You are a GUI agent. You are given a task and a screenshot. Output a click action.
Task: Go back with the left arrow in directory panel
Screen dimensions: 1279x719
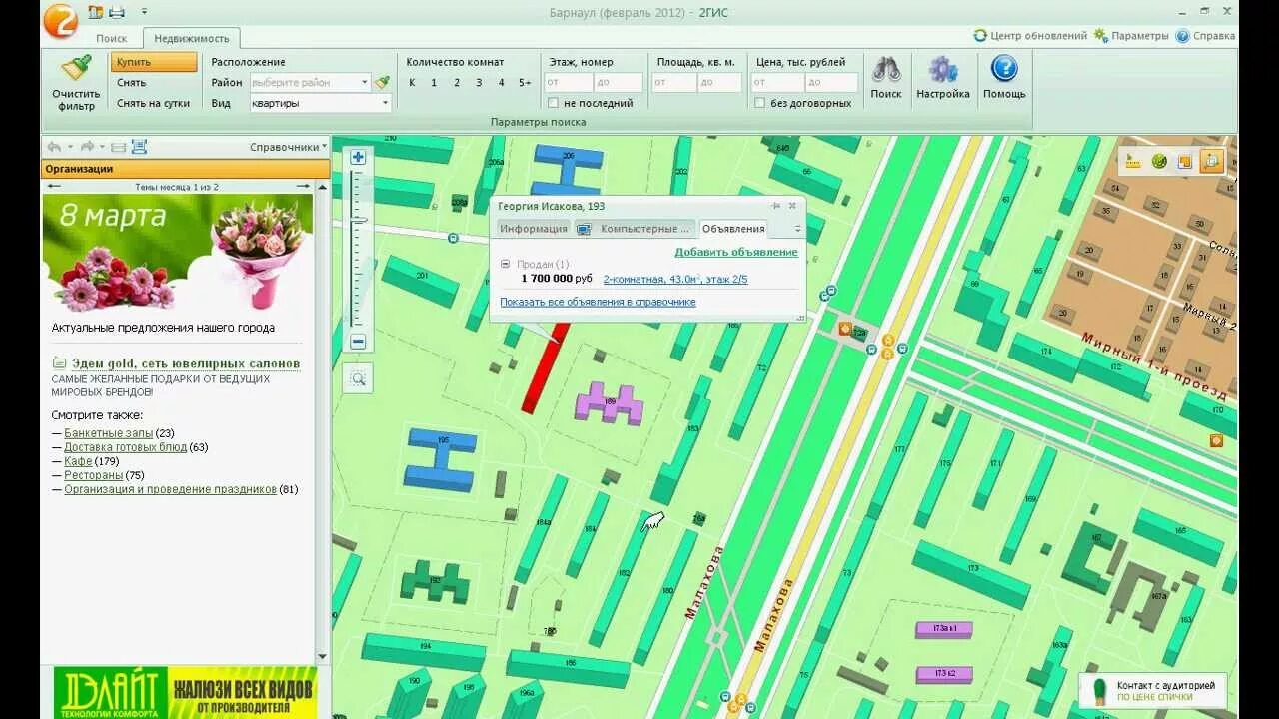pos(53,147)
